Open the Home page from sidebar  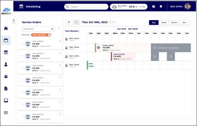(6, 28)
